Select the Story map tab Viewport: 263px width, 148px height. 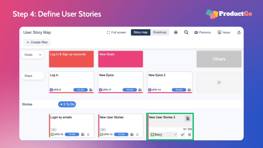140,32
